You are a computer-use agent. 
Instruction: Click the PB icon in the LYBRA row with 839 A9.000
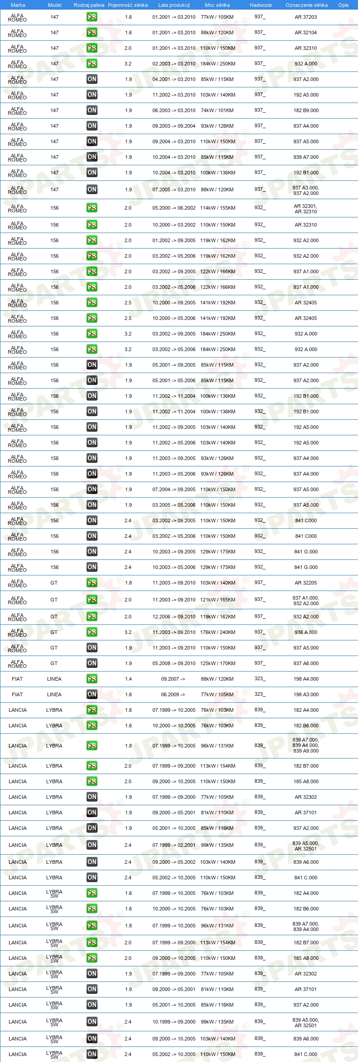(x=92, y=746)
